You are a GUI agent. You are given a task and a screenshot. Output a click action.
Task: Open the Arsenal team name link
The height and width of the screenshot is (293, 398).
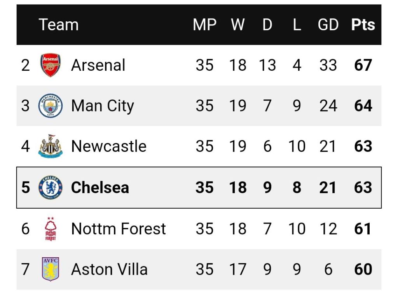(98, 65)
